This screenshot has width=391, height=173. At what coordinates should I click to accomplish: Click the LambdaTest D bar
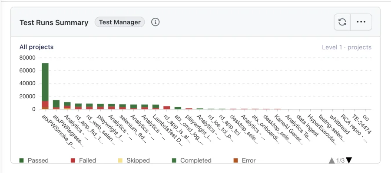(156, 107)
